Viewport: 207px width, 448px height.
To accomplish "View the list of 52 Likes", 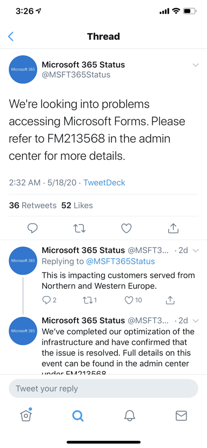I will point(77,205).
